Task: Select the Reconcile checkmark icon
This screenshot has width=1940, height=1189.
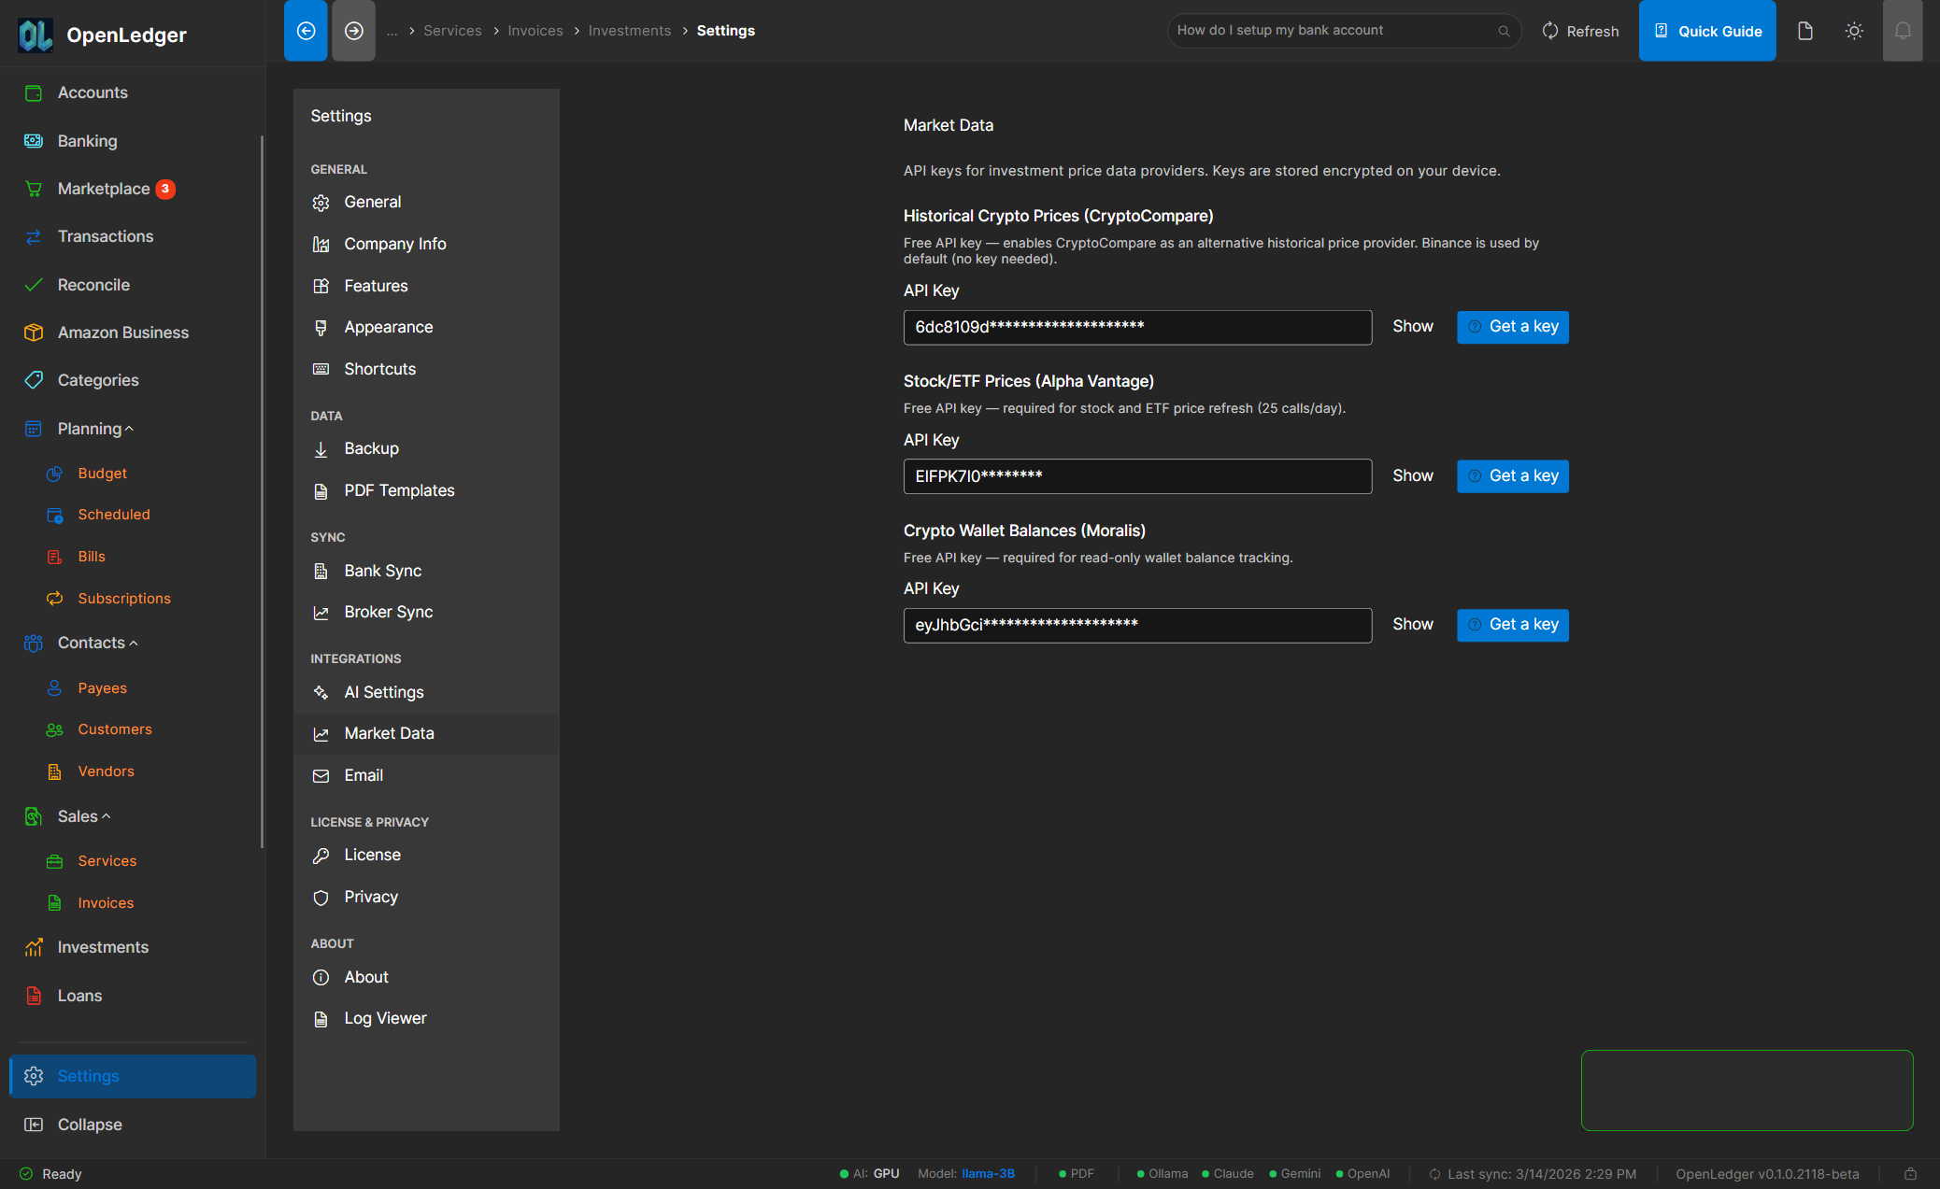Action: tap(34, 284)
